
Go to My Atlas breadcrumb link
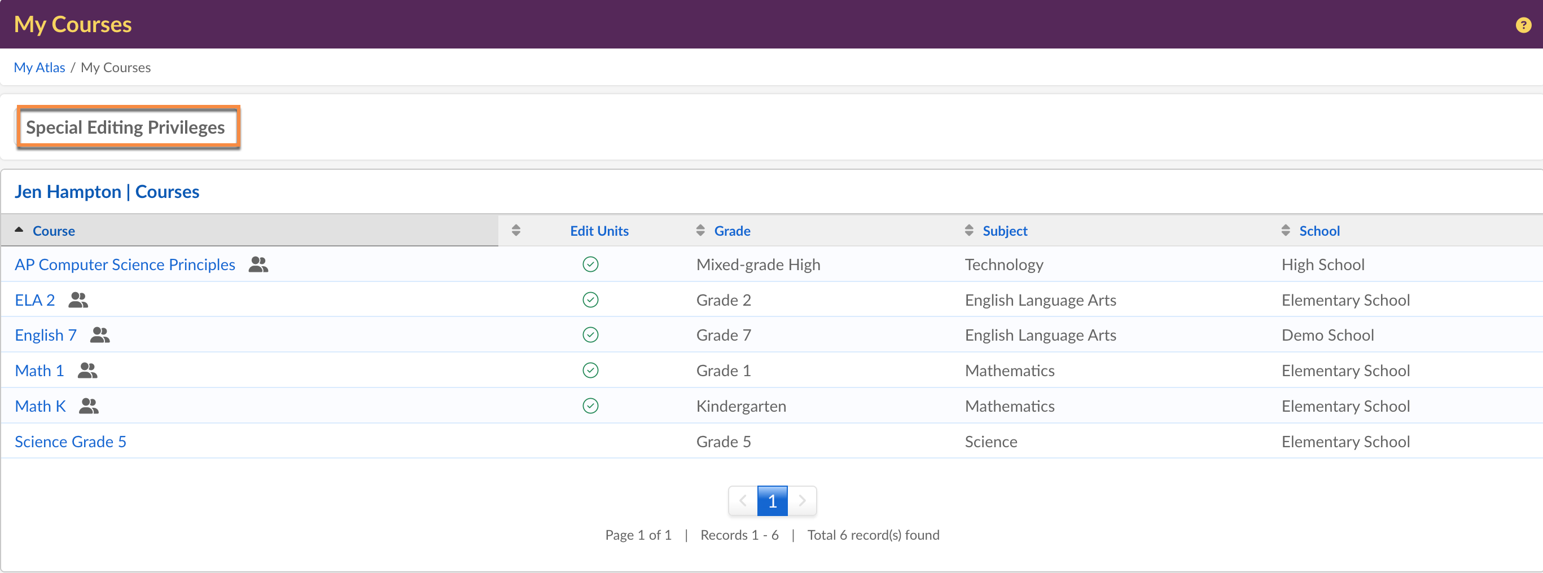40,68
